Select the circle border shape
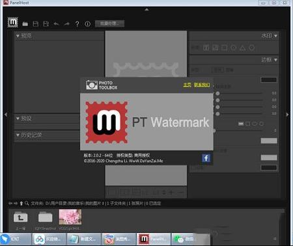Viewport: 293px width, 246px height. coord(262,124)
